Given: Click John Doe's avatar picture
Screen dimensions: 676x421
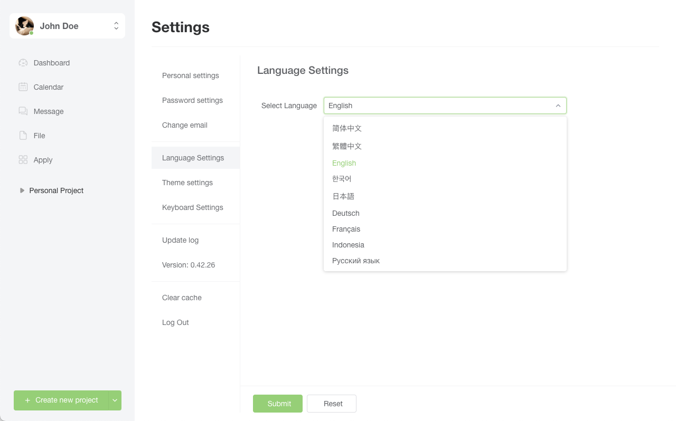Looking at the screenshot, I should tap(24, 26).
